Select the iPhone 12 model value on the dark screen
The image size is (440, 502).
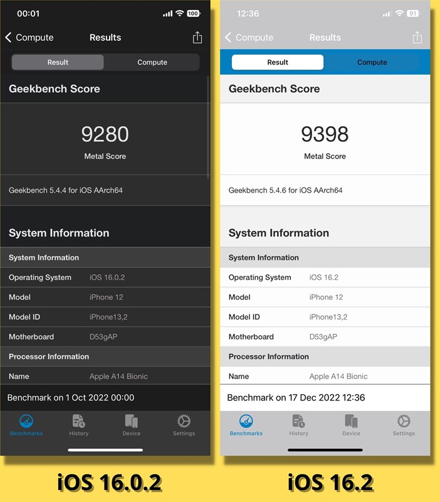(106, 297)
